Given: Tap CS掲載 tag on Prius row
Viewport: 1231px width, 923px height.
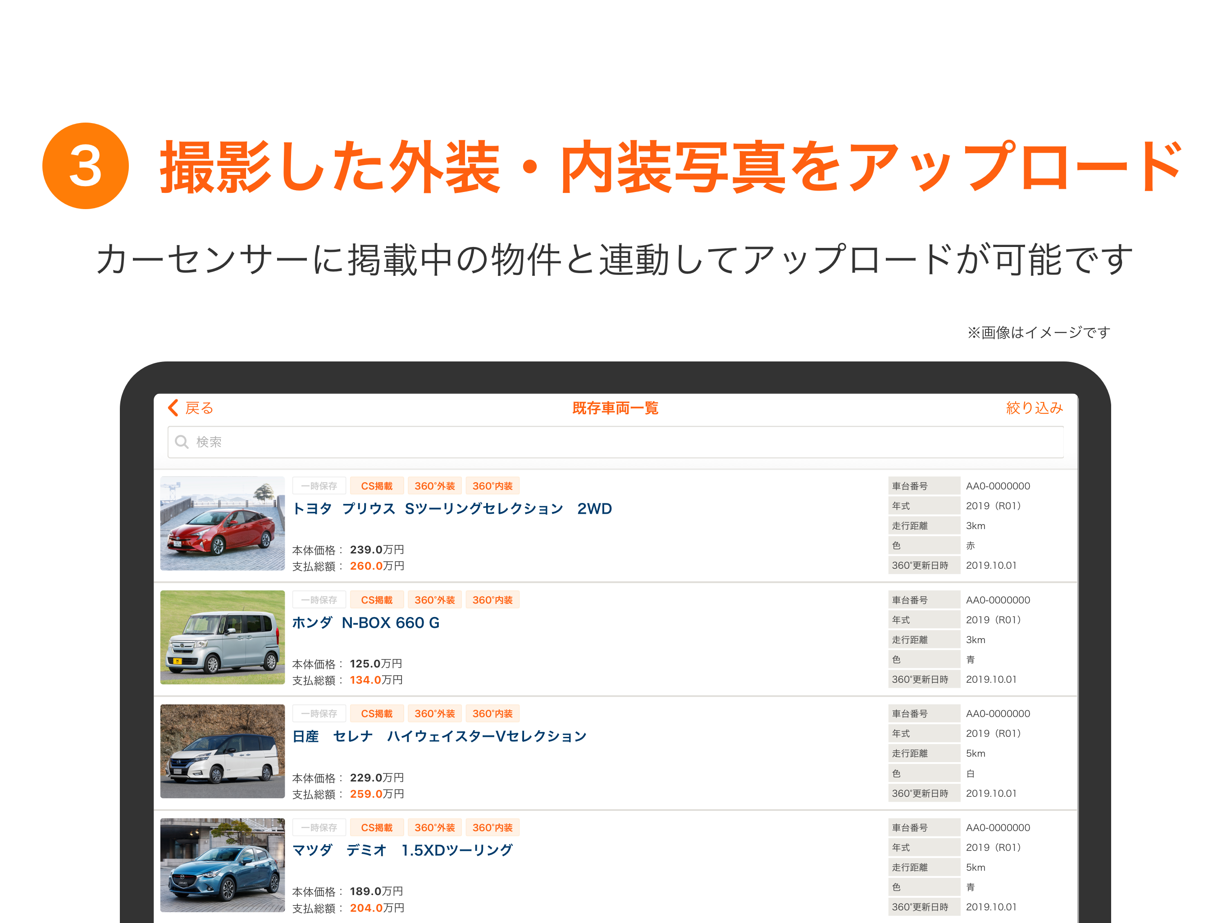Looking at the screenshot, I should point(377,486).
